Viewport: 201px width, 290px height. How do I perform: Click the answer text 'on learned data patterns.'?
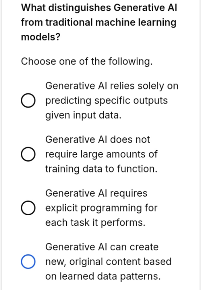tap(103, 276)
